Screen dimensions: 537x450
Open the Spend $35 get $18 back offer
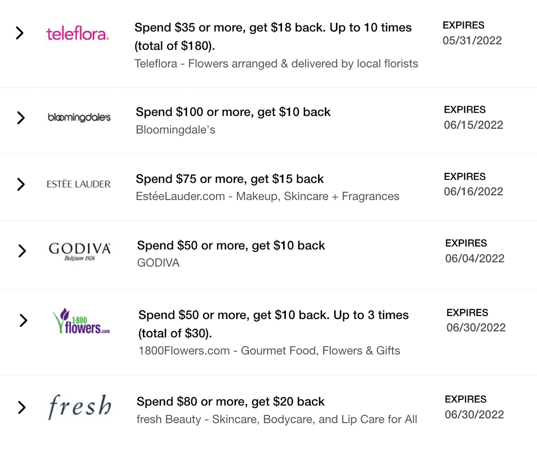[x=273, y=37]
